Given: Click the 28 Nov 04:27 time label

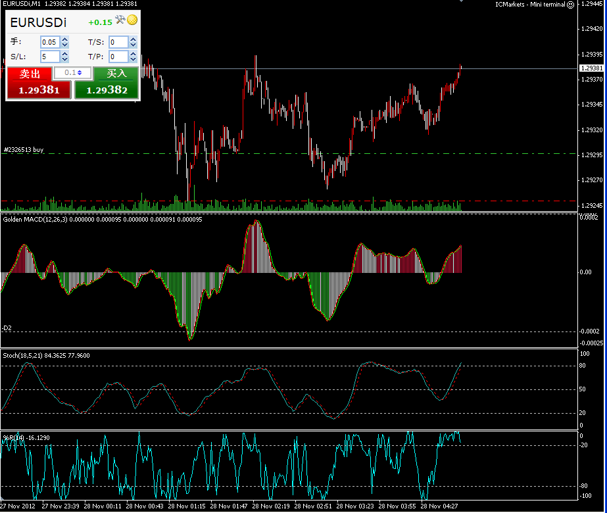Looking at the screenshot, I should [439, 506].
